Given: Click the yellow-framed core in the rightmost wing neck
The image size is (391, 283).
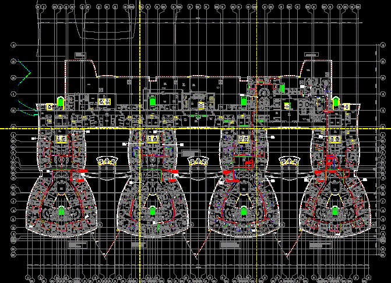Looking at the screenshot, I should pos(334,139).
